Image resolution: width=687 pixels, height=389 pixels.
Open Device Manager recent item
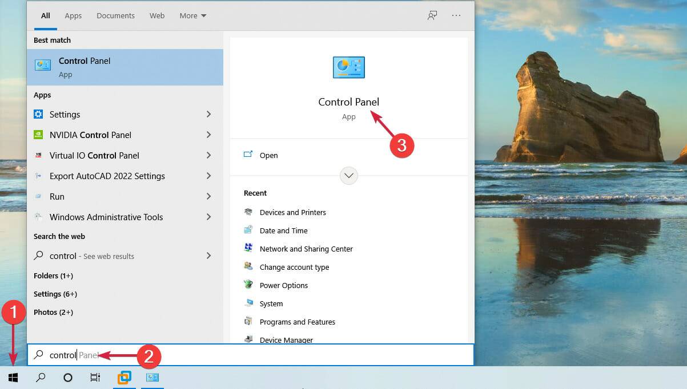click(x=287, y=340)
